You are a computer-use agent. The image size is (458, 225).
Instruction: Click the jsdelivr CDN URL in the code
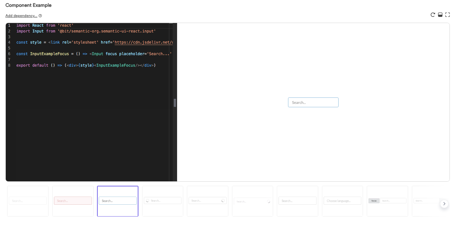(144, 42)
